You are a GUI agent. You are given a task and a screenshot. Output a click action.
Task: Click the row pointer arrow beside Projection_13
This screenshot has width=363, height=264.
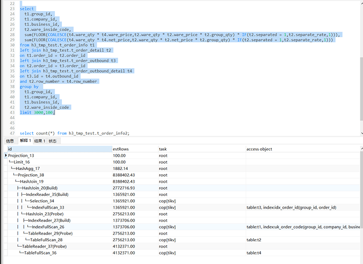click(x=6, y=155)
